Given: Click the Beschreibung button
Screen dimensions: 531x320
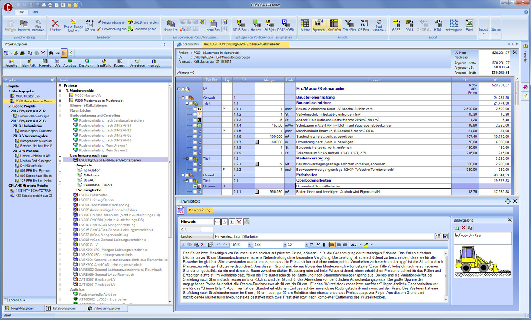Looking at the screenshot, I should tap(200, 210).
